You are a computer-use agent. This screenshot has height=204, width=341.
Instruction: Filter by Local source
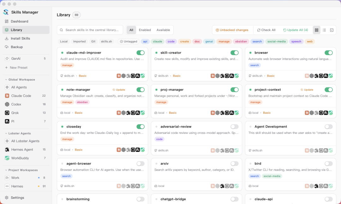(x=64, y=41)
